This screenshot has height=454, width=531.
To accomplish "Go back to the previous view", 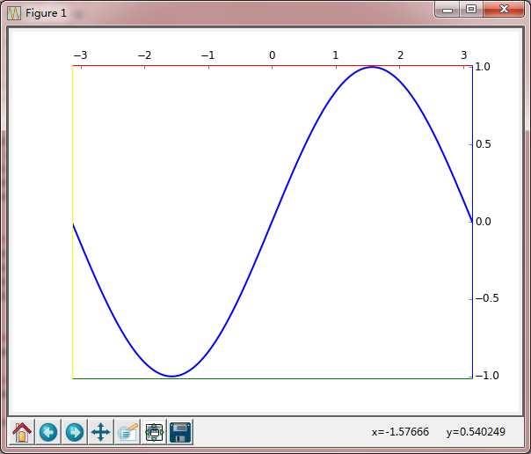I will pos(48,432).
